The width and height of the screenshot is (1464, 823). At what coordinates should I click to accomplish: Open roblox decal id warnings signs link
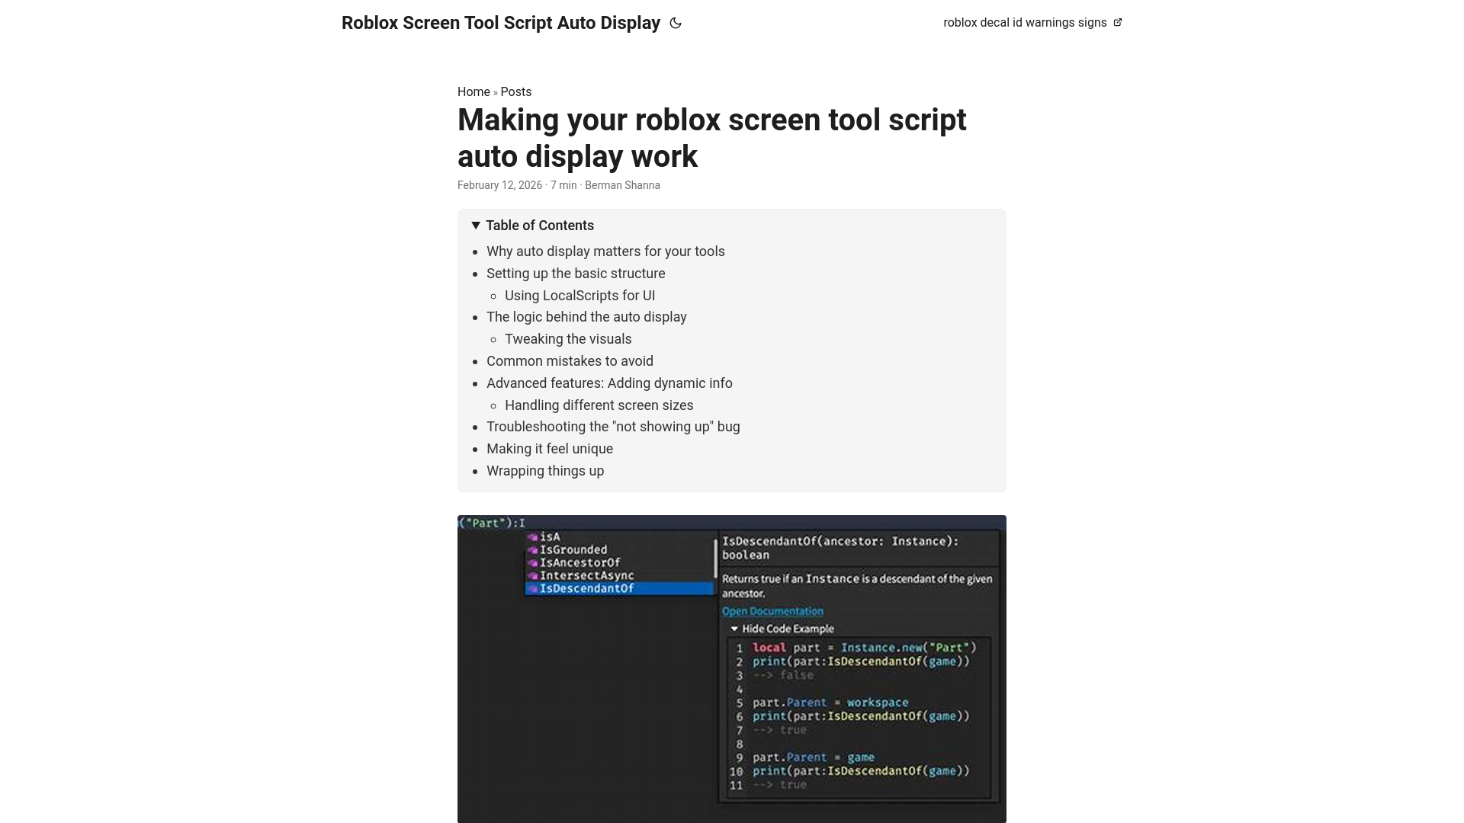pyautogui.click(x=1032, y=23)
